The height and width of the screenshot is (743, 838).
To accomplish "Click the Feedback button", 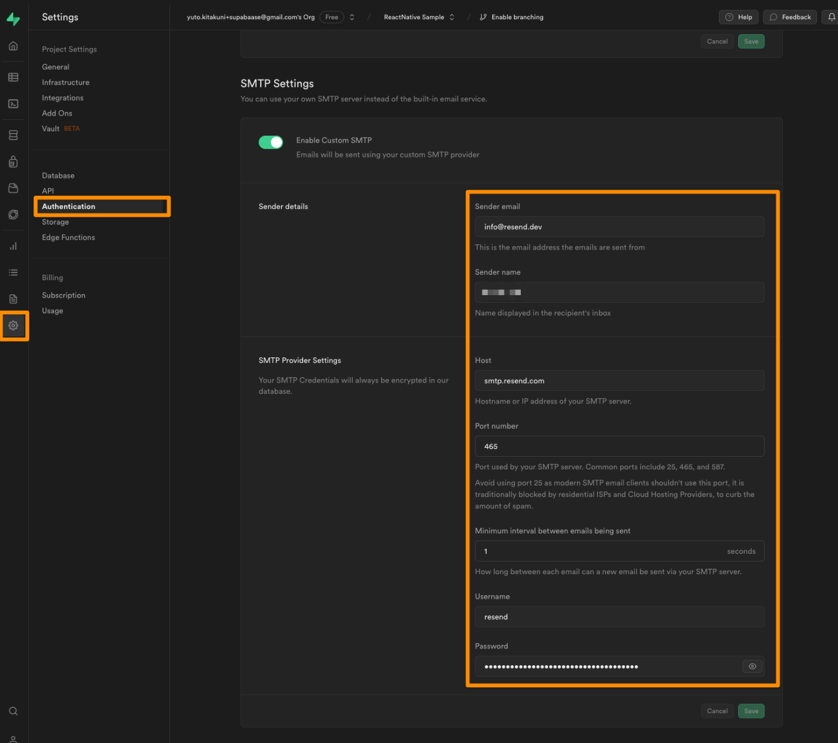I will 790,17.
